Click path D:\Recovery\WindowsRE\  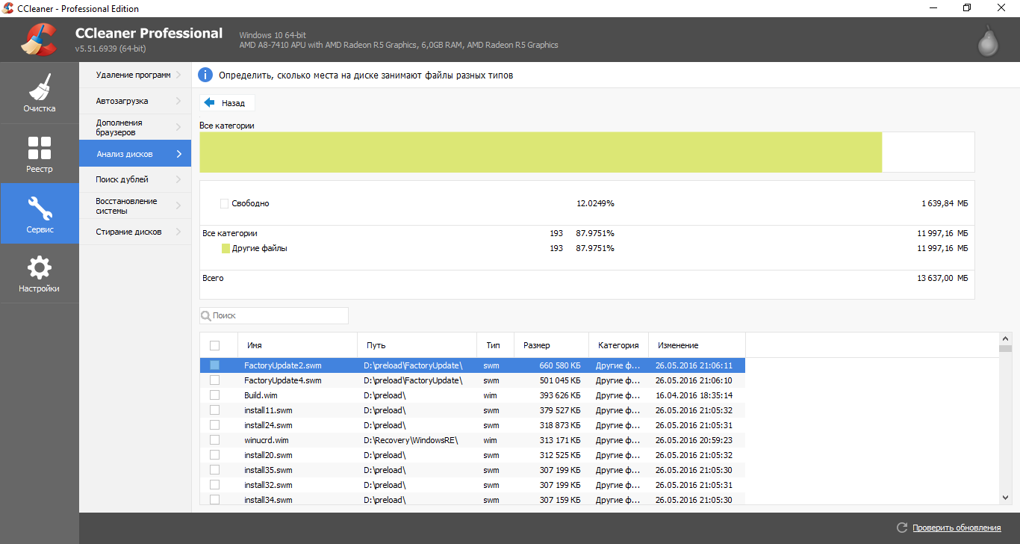click(411, 440)
